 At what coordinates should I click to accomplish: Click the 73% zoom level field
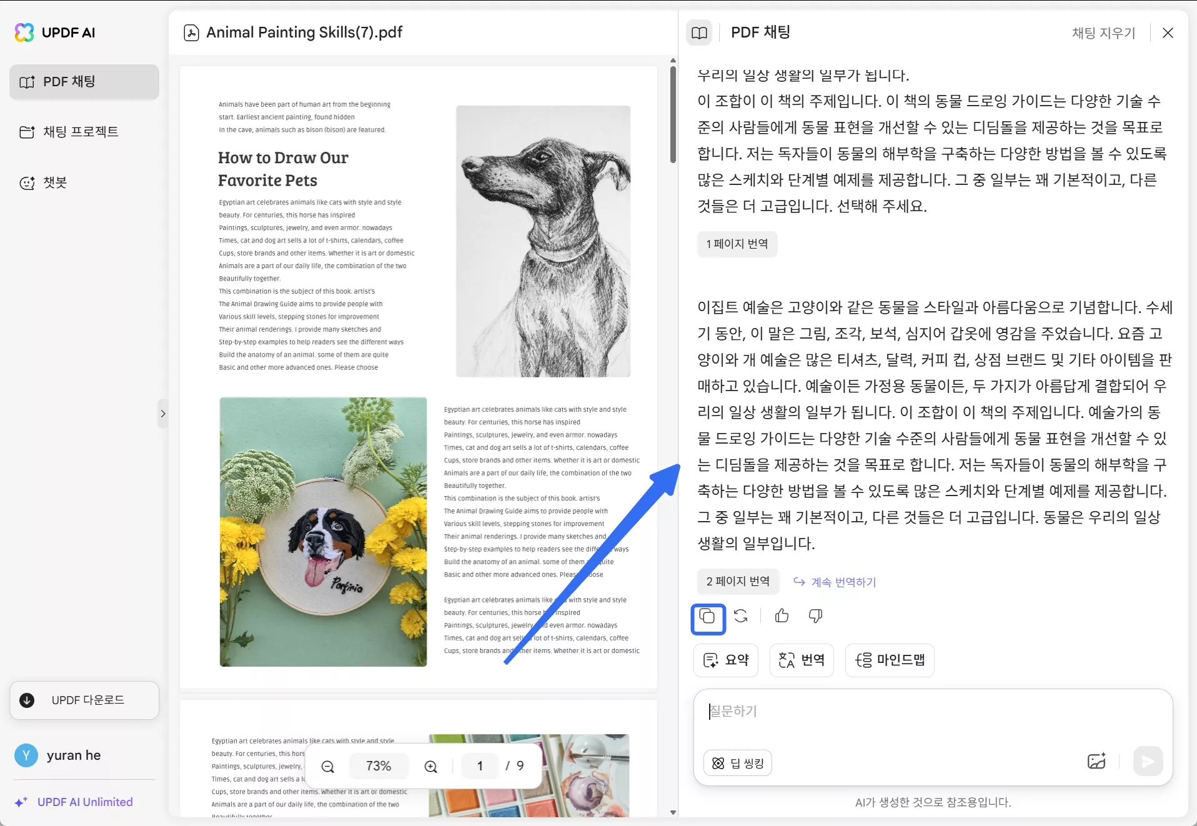coord(379,766)
